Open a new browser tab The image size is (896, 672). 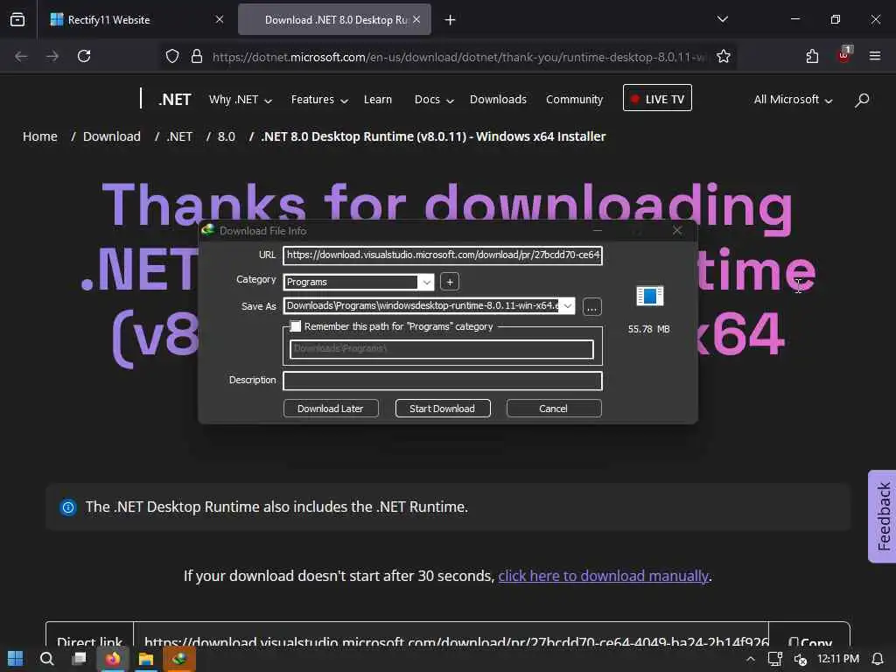451,20
